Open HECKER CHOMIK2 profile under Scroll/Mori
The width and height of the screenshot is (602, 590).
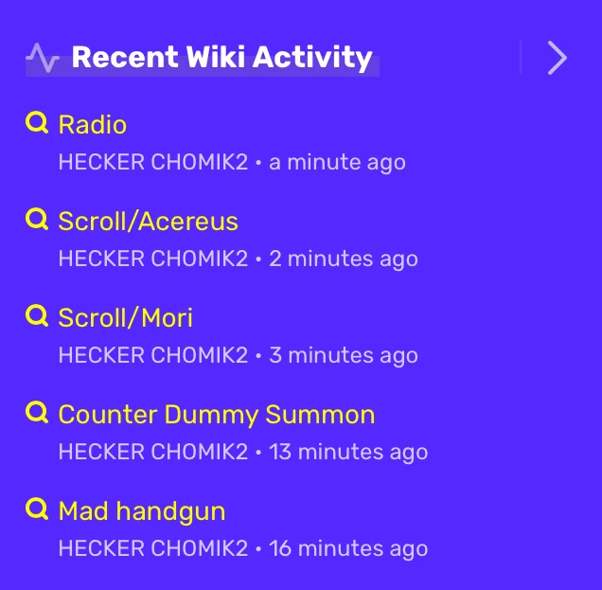point(152,356)
